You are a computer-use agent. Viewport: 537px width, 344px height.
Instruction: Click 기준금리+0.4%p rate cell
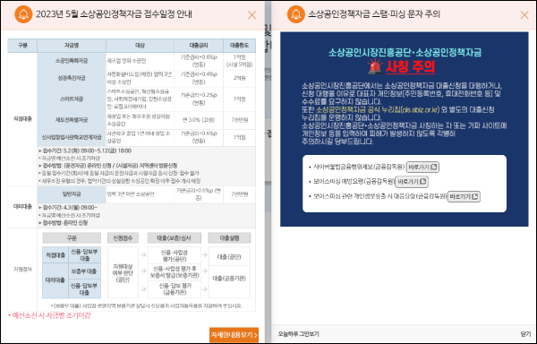point(199,78)
